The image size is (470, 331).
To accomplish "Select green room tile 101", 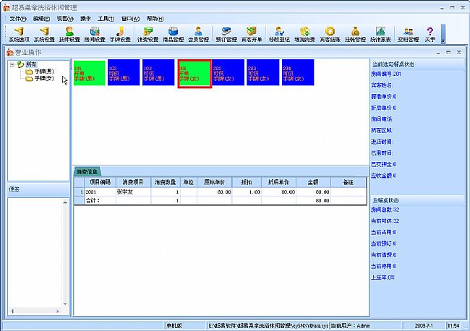I will pos(90,73).
